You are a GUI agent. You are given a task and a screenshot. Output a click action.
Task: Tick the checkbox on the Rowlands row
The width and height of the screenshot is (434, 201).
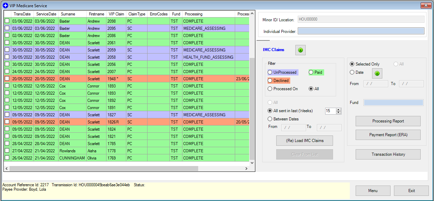pos(7,151)
